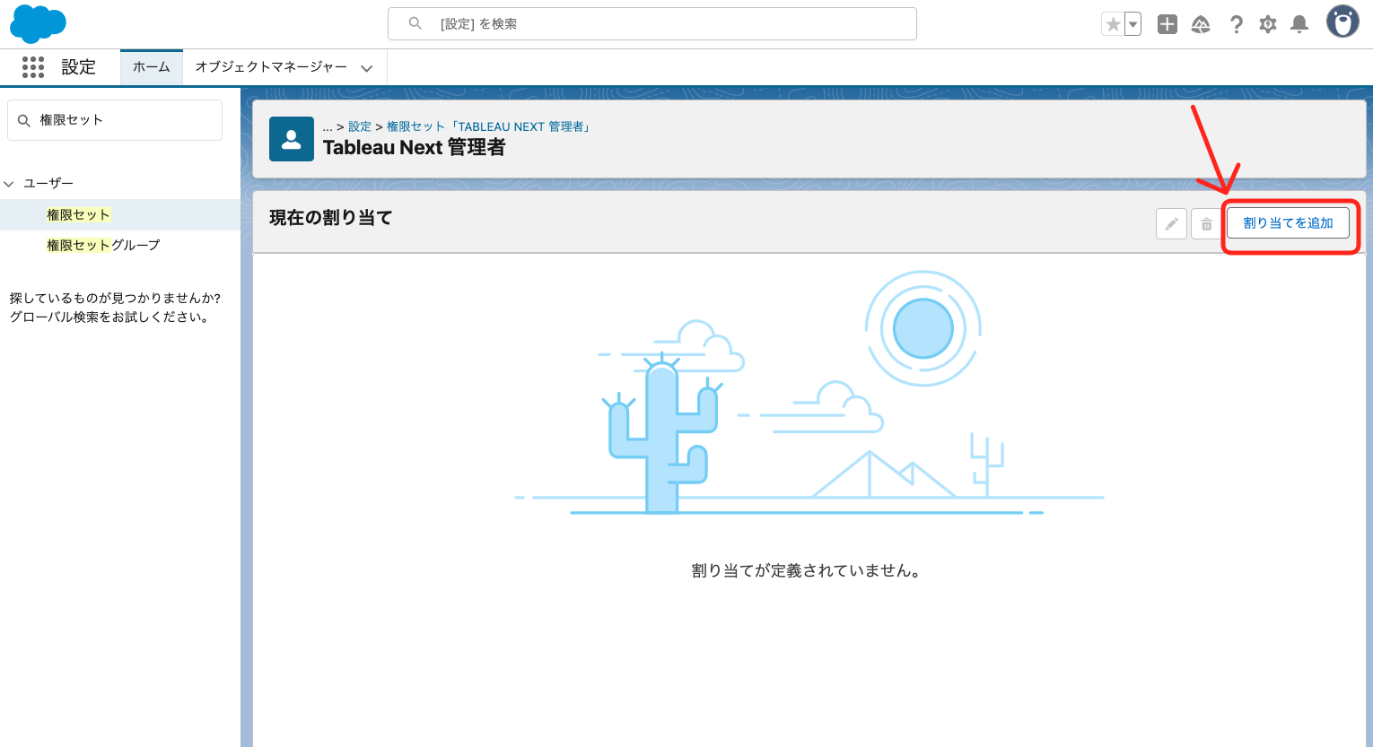Open the help question mark icon
Screen dimensions: 1373x747
pos(1236,24)
